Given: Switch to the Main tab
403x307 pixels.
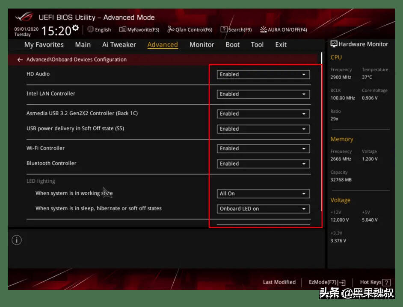Looking at the screenshot, I should pyautogui.click(x=83, y=45).
